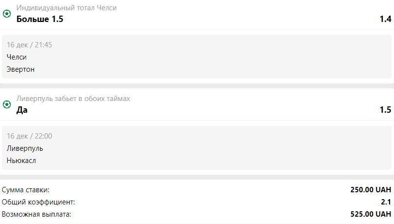Screen dimensions: 394x224
Task: Select the Да bet outcome
Action: coord(22,110)
